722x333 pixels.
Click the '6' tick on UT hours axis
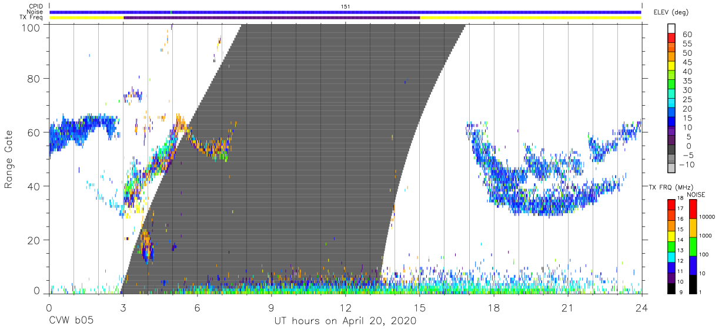(x=197, y=307)
